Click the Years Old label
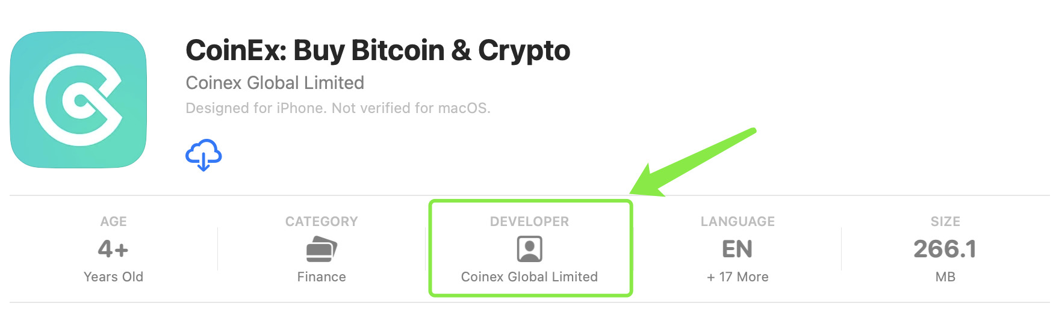 coord(113,277)
